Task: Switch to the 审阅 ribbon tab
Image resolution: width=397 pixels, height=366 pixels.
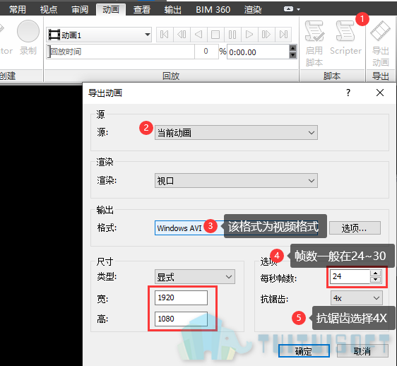Action: tap(80, 10)
